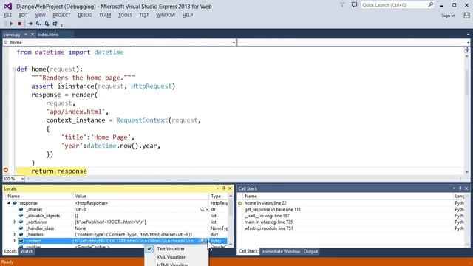Open the VIEW menu
The height and width of the screenshot is (266, 473).
pyautogui.click(x=40, y=15)
